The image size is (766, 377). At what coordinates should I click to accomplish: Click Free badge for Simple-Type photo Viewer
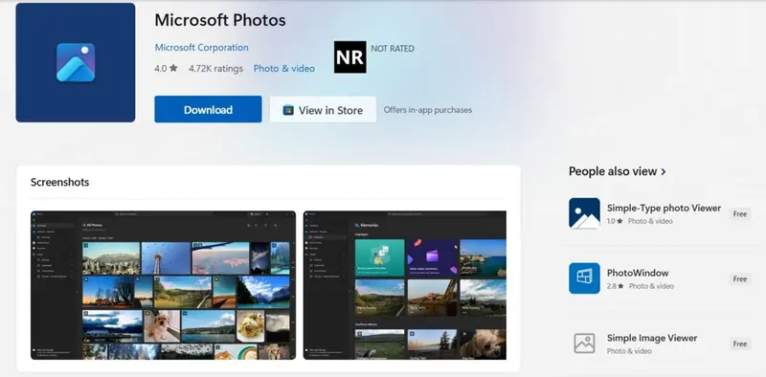(x=739, y=214)
